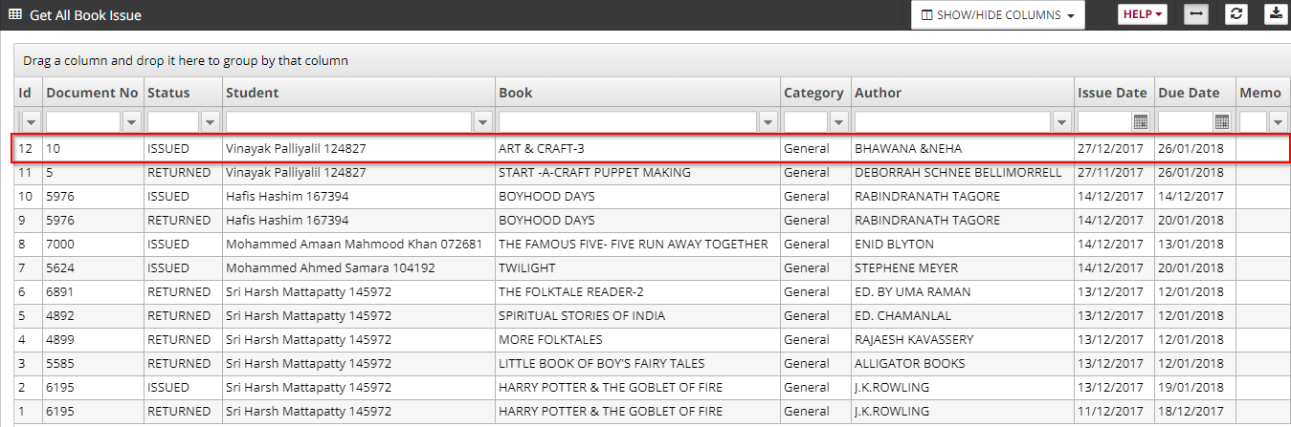This screenshot has height=427, width=1291.
Task: Sort by the Document No column header
Action: tap(93, 93)
